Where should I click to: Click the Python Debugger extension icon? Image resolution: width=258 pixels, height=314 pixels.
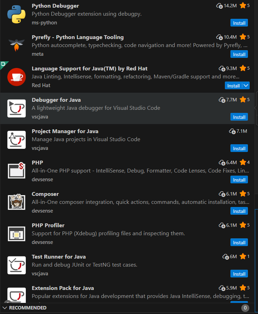coord(16,14)
